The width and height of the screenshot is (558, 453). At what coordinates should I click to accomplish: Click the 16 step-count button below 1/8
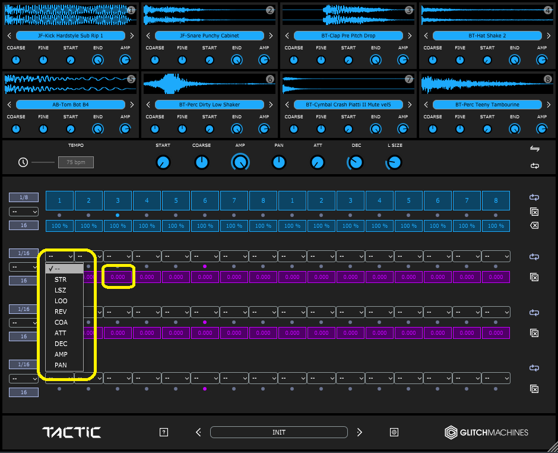pos(24,225)
